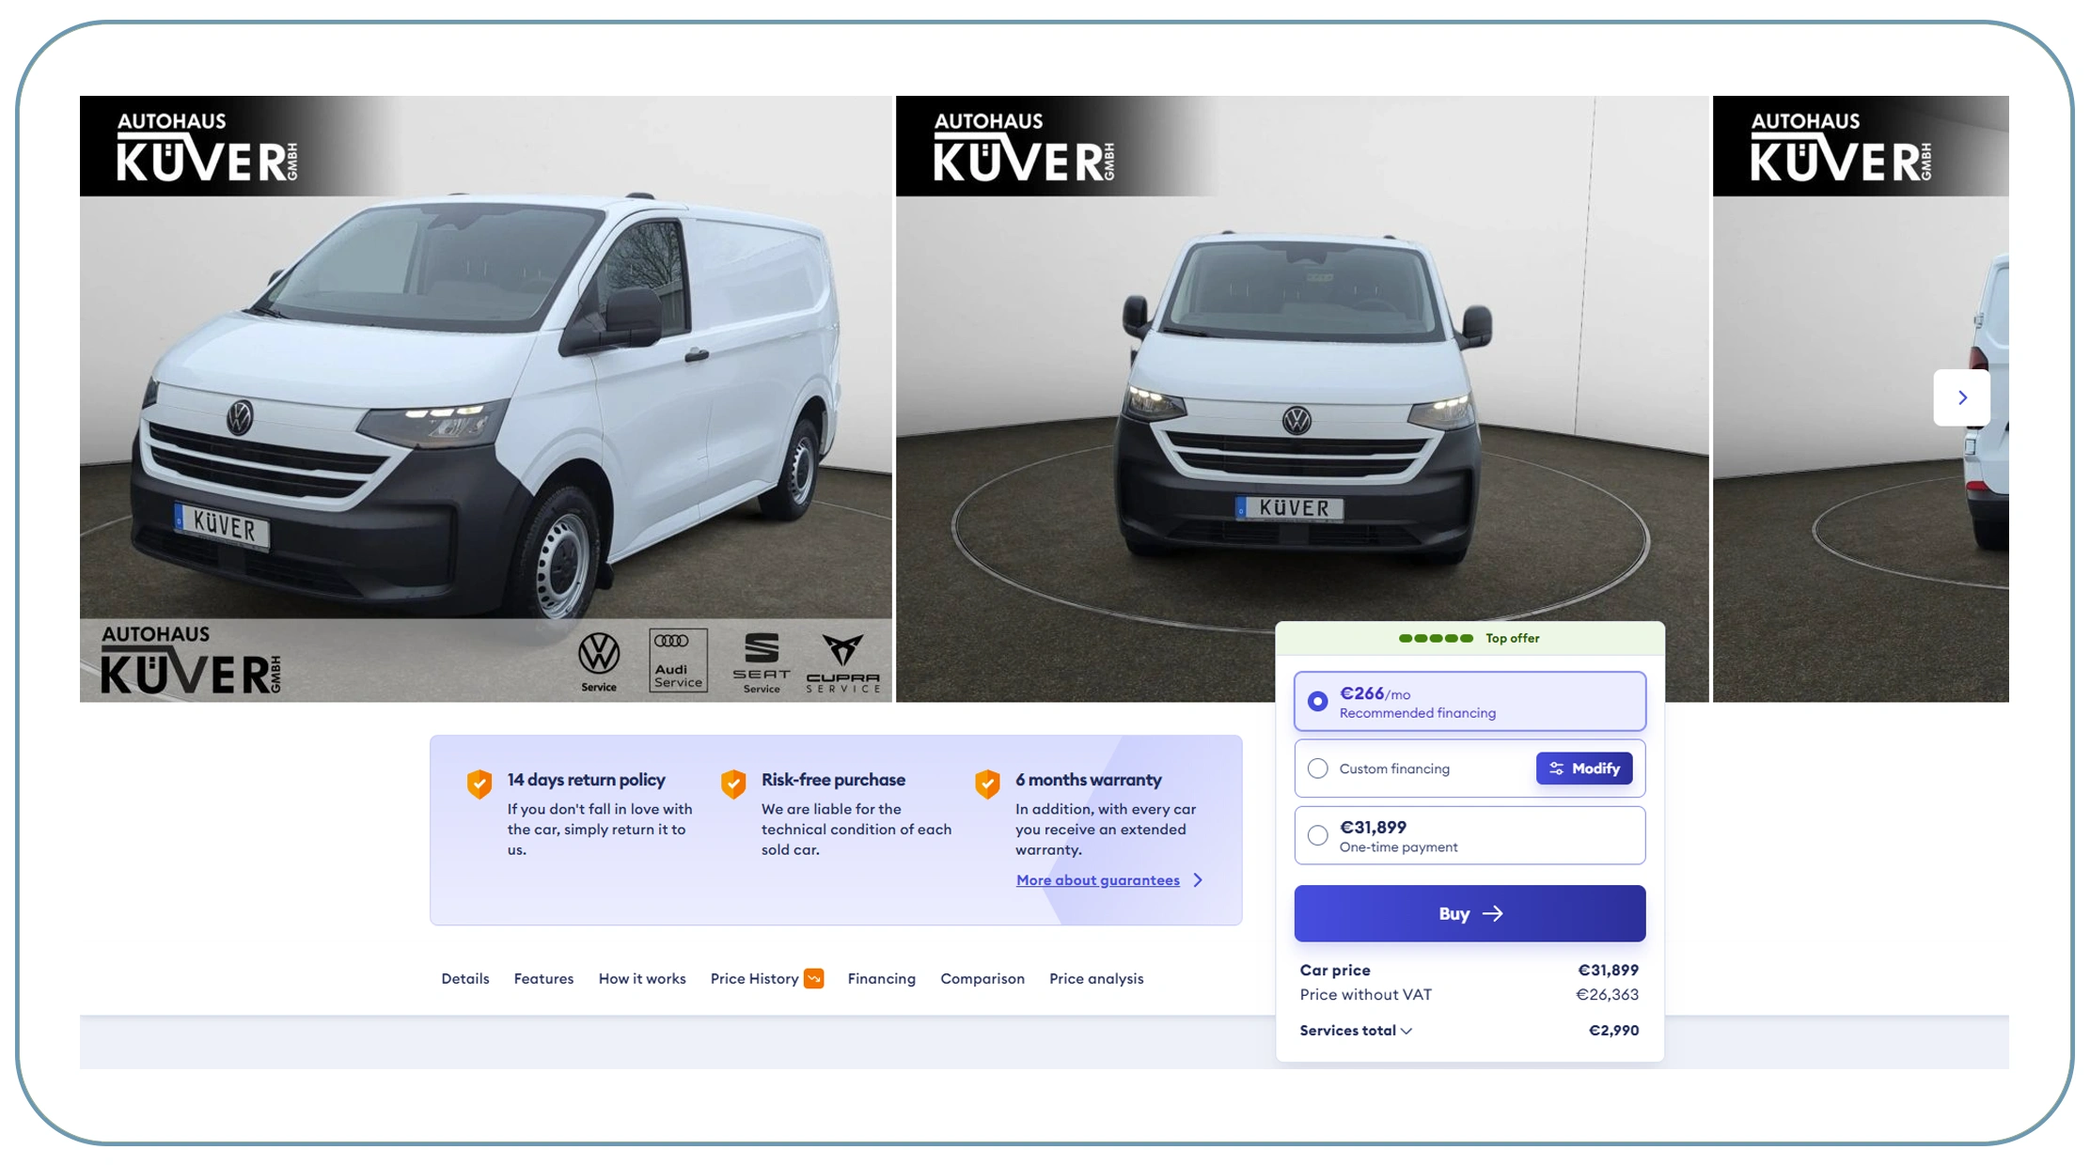
Task: Click shield icon beside 14 days return policy
Action: [x=479, y=783]
